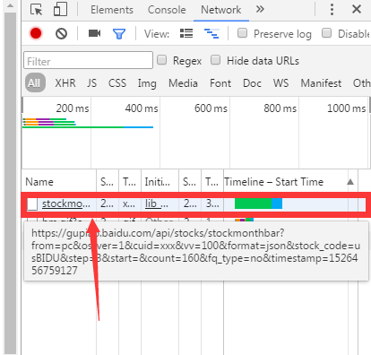Stop recording network log red button

click(x=36, y=33)
